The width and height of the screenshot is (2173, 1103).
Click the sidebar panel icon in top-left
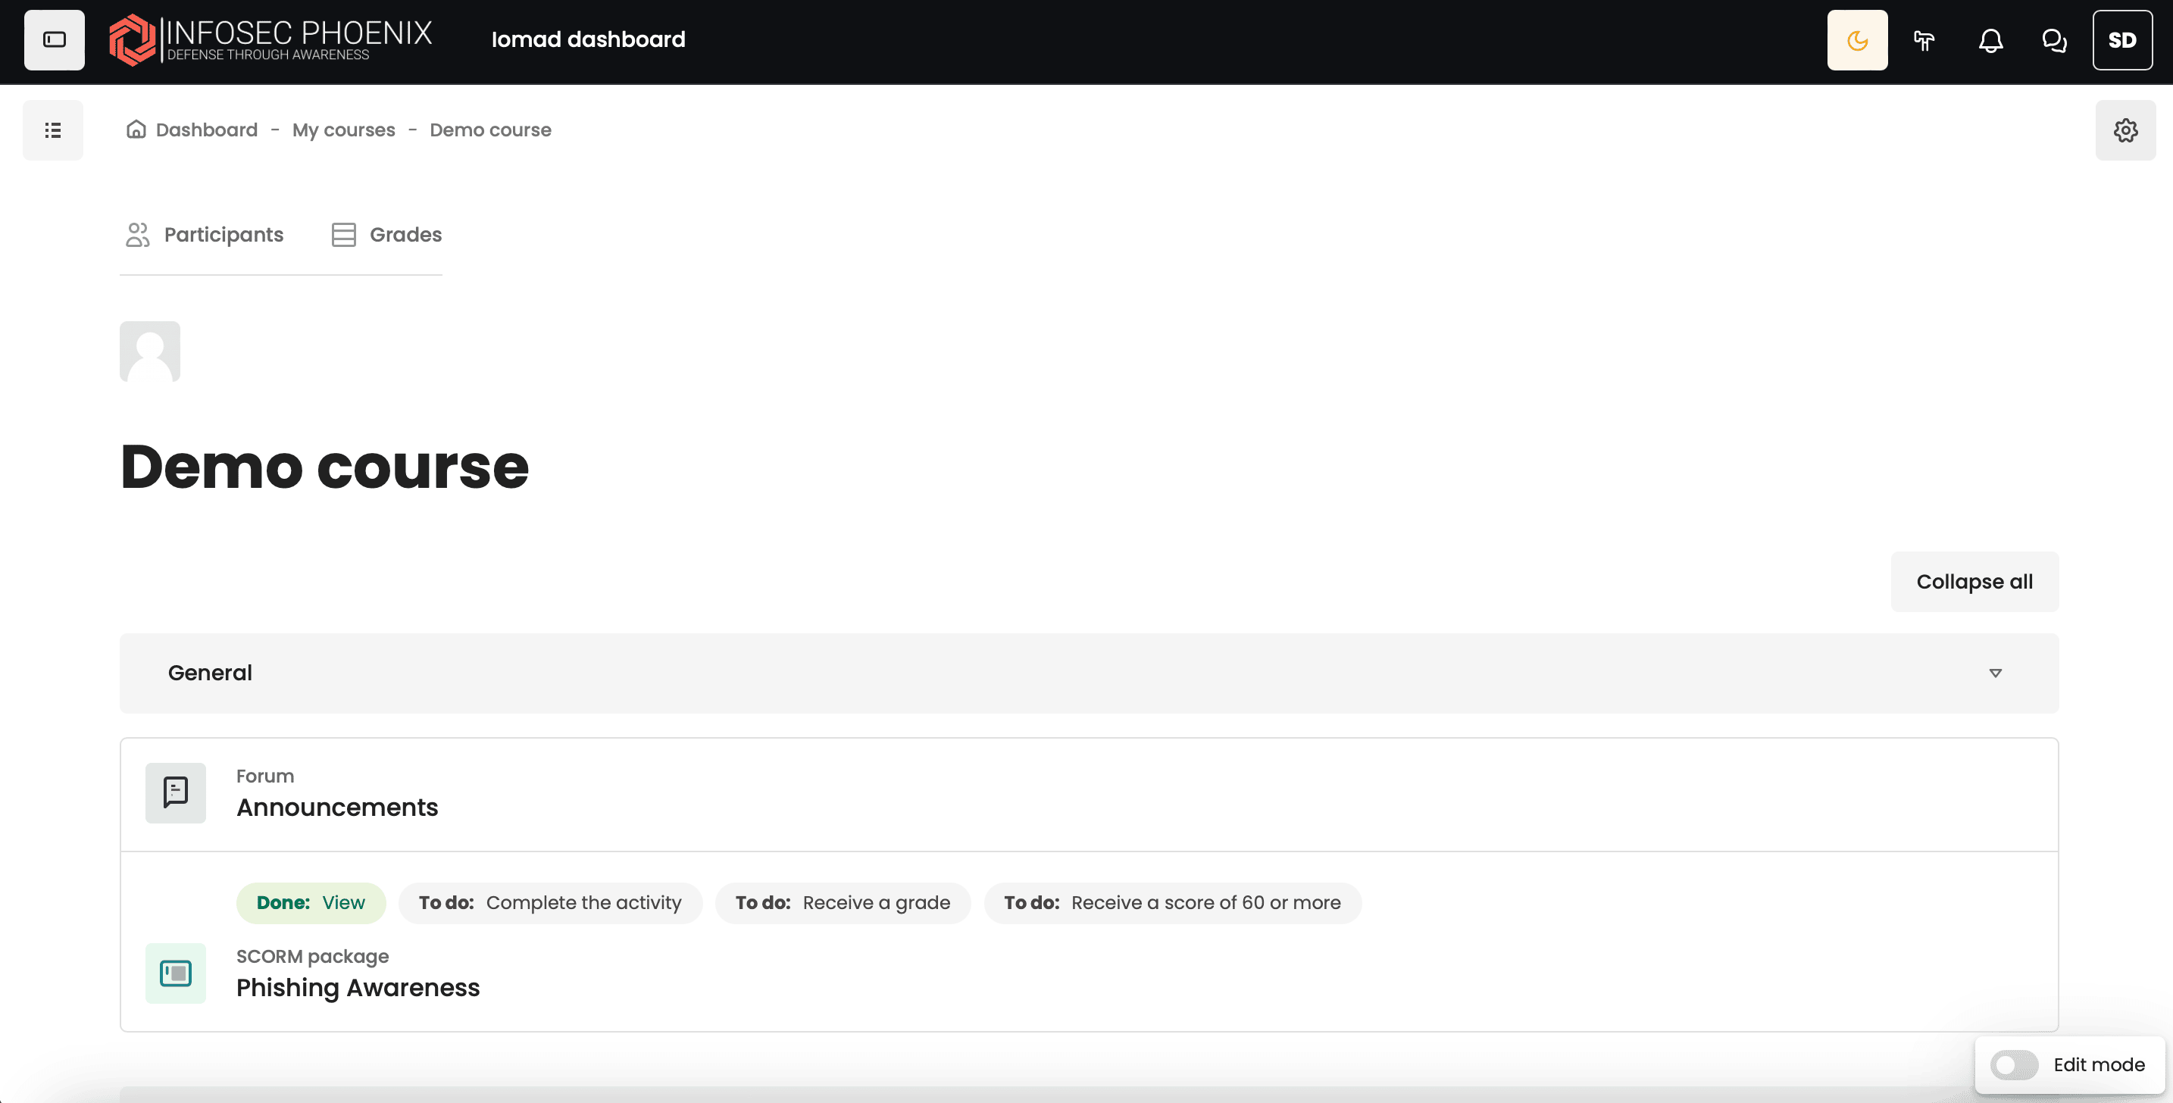(54, 39)
